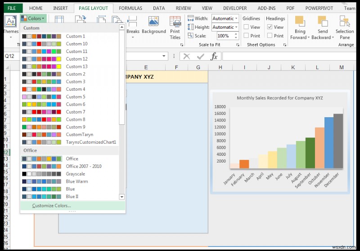
Task: Click the formula bar Enter checkmark icon
Action: coord(200,56)
